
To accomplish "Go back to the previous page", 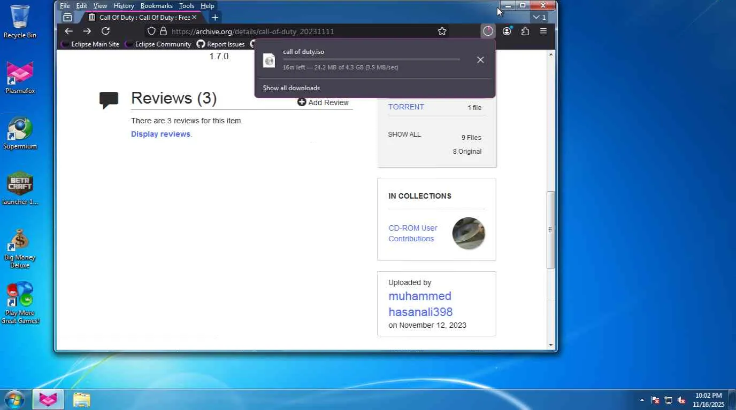I will [68, 31].
